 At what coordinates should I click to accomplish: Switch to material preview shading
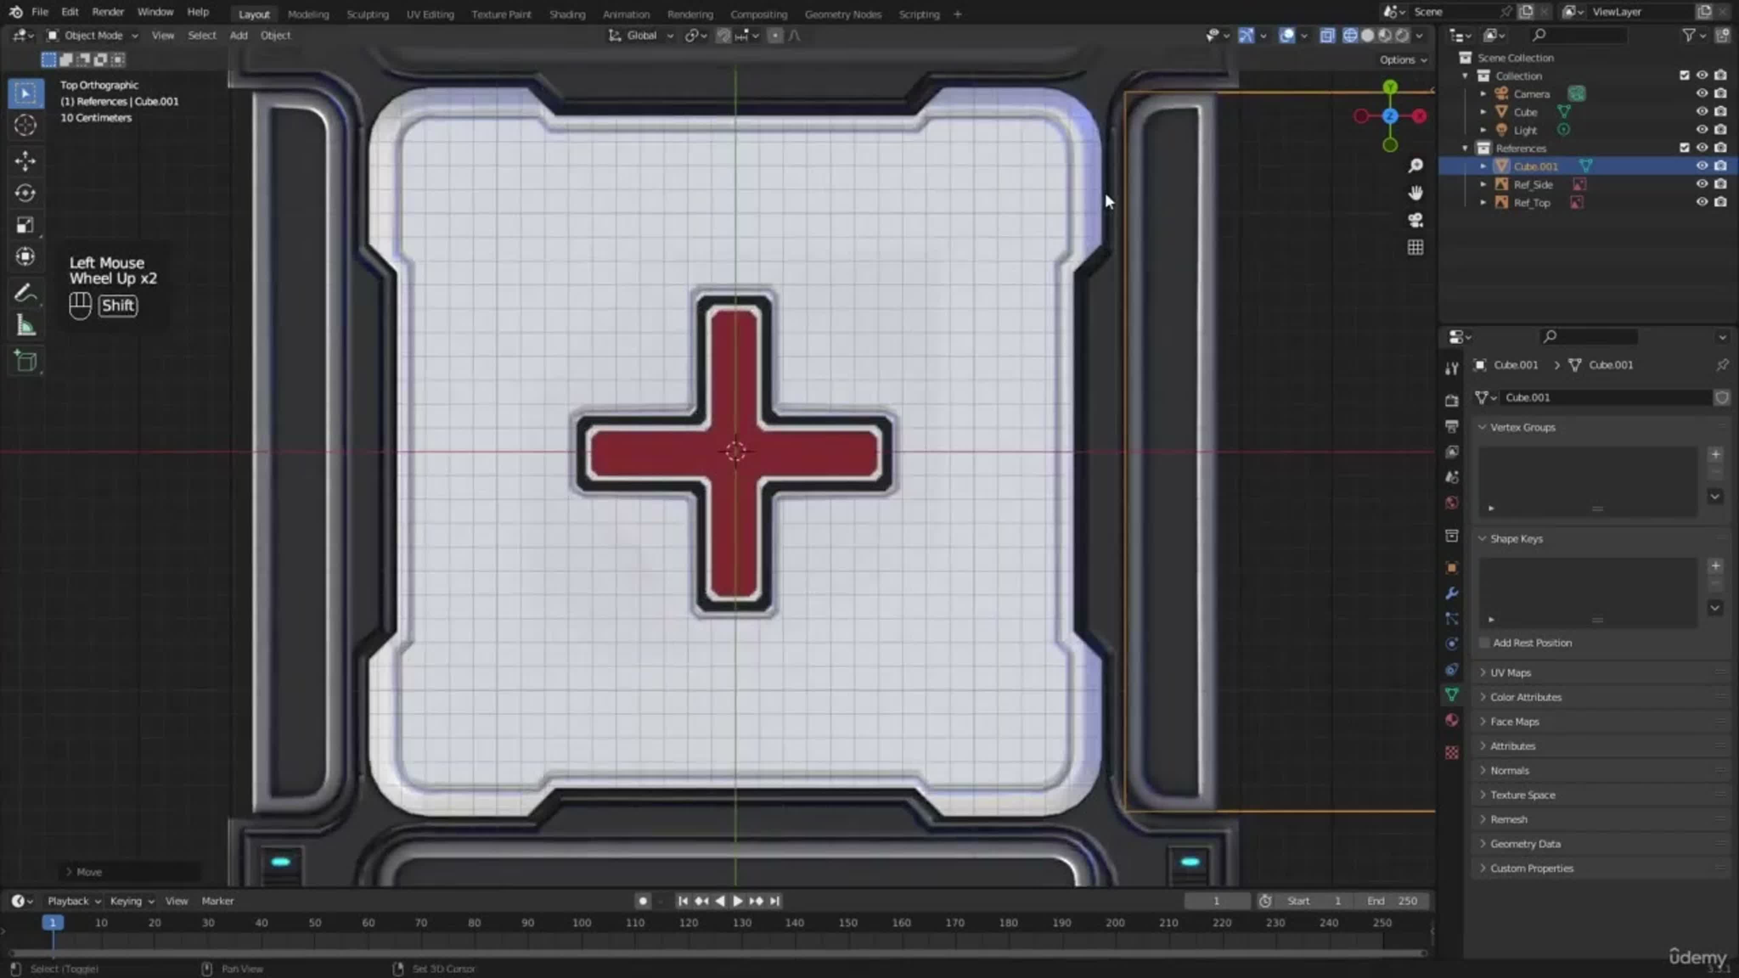coord(1384,35)
